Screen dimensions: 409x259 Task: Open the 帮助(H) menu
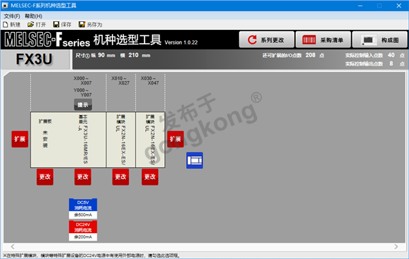[x=33, y=16]
